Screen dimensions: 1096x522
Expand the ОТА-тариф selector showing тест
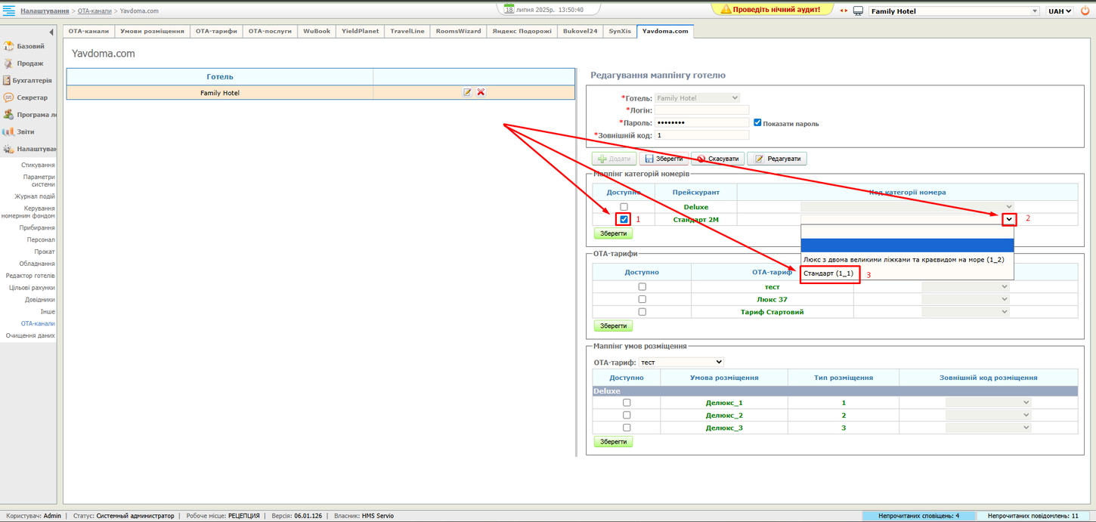tap(681, 362)
